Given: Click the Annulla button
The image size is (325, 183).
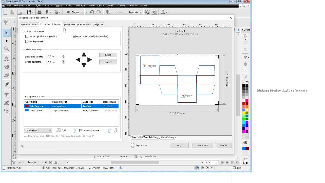Looking at the screenshot, I should pyautogui.click(x=224, y=146).
